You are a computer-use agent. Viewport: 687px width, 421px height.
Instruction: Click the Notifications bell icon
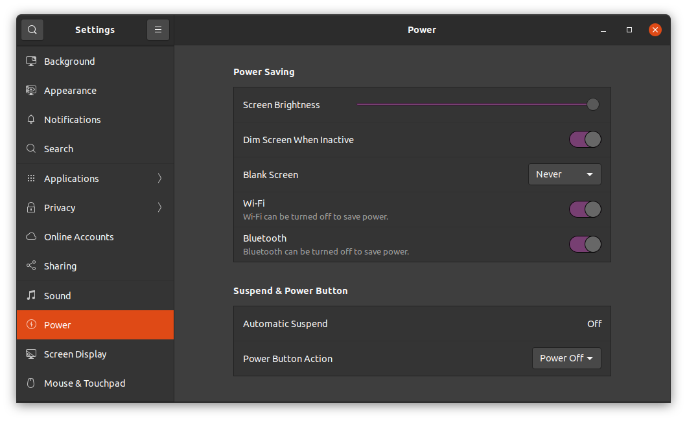pos(30,120)
